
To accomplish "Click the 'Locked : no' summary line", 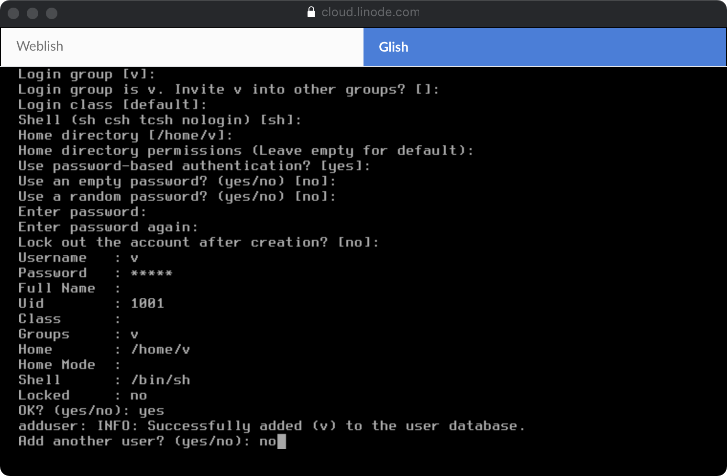I will tap(82, 395).
